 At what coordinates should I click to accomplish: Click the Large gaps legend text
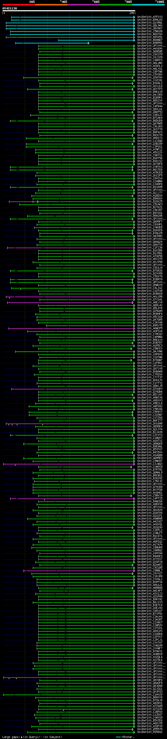tap(32, 737)
